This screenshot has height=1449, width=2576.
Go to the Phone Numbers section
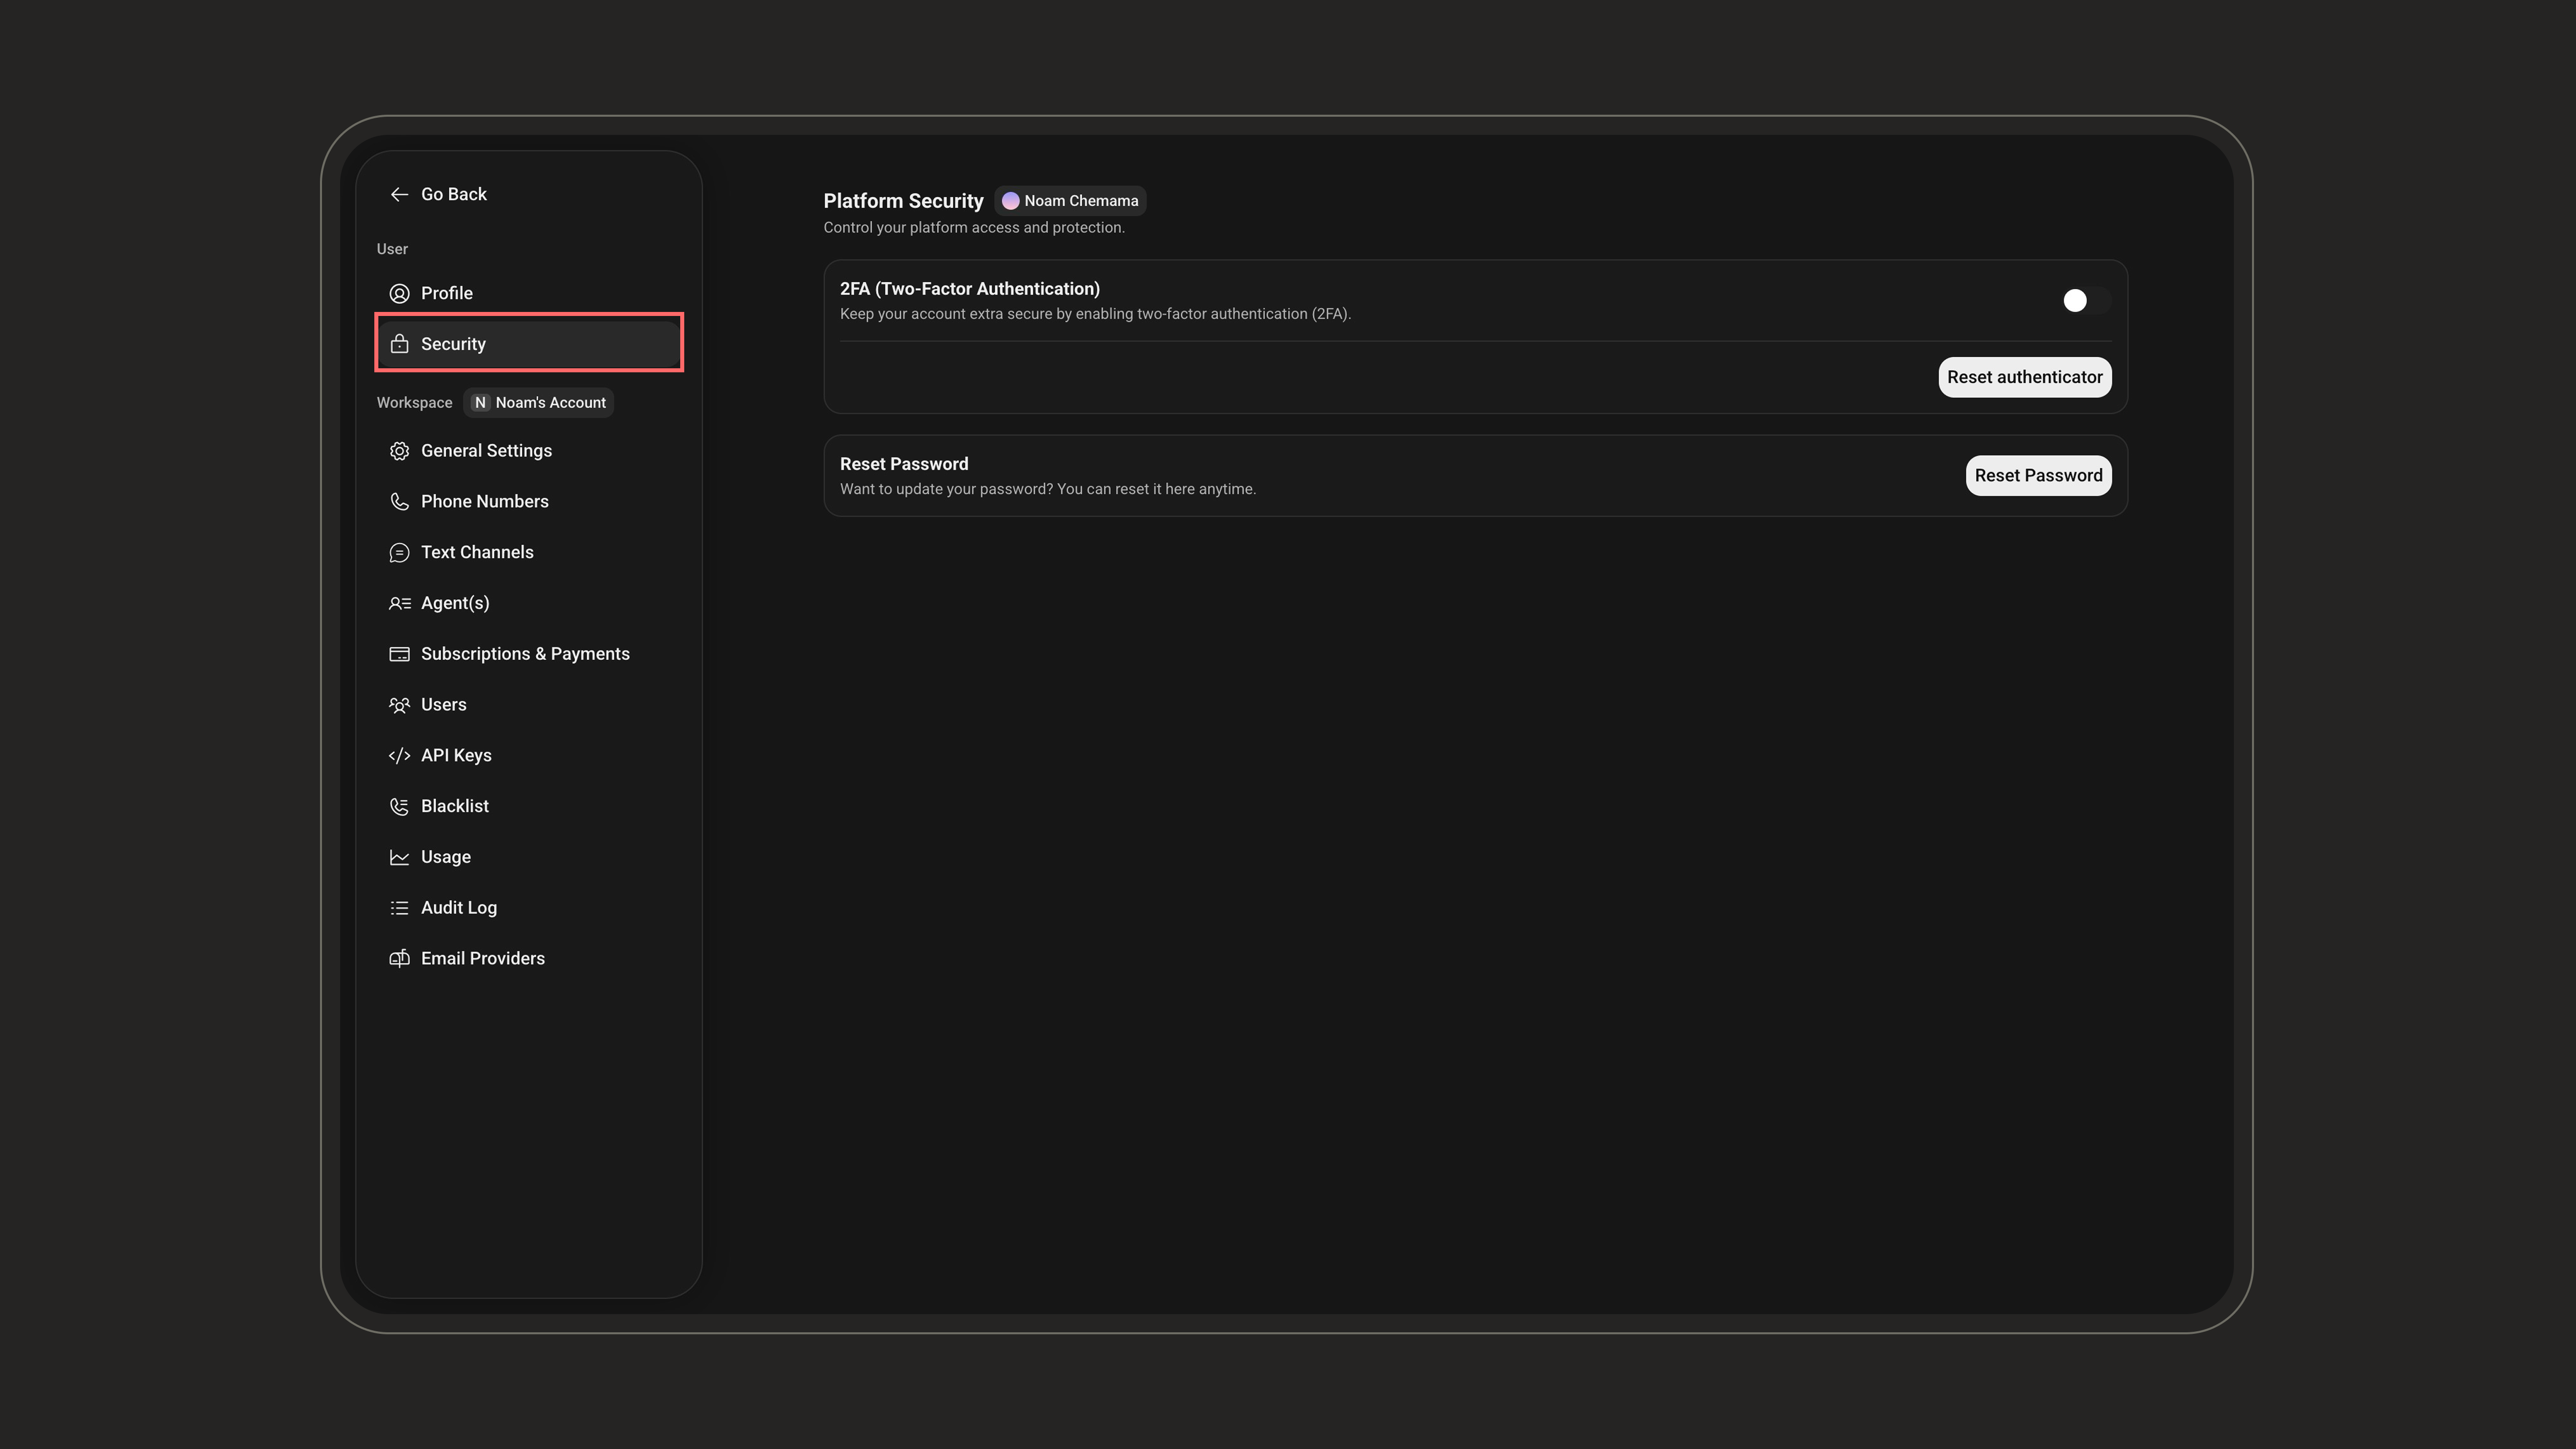529,502
